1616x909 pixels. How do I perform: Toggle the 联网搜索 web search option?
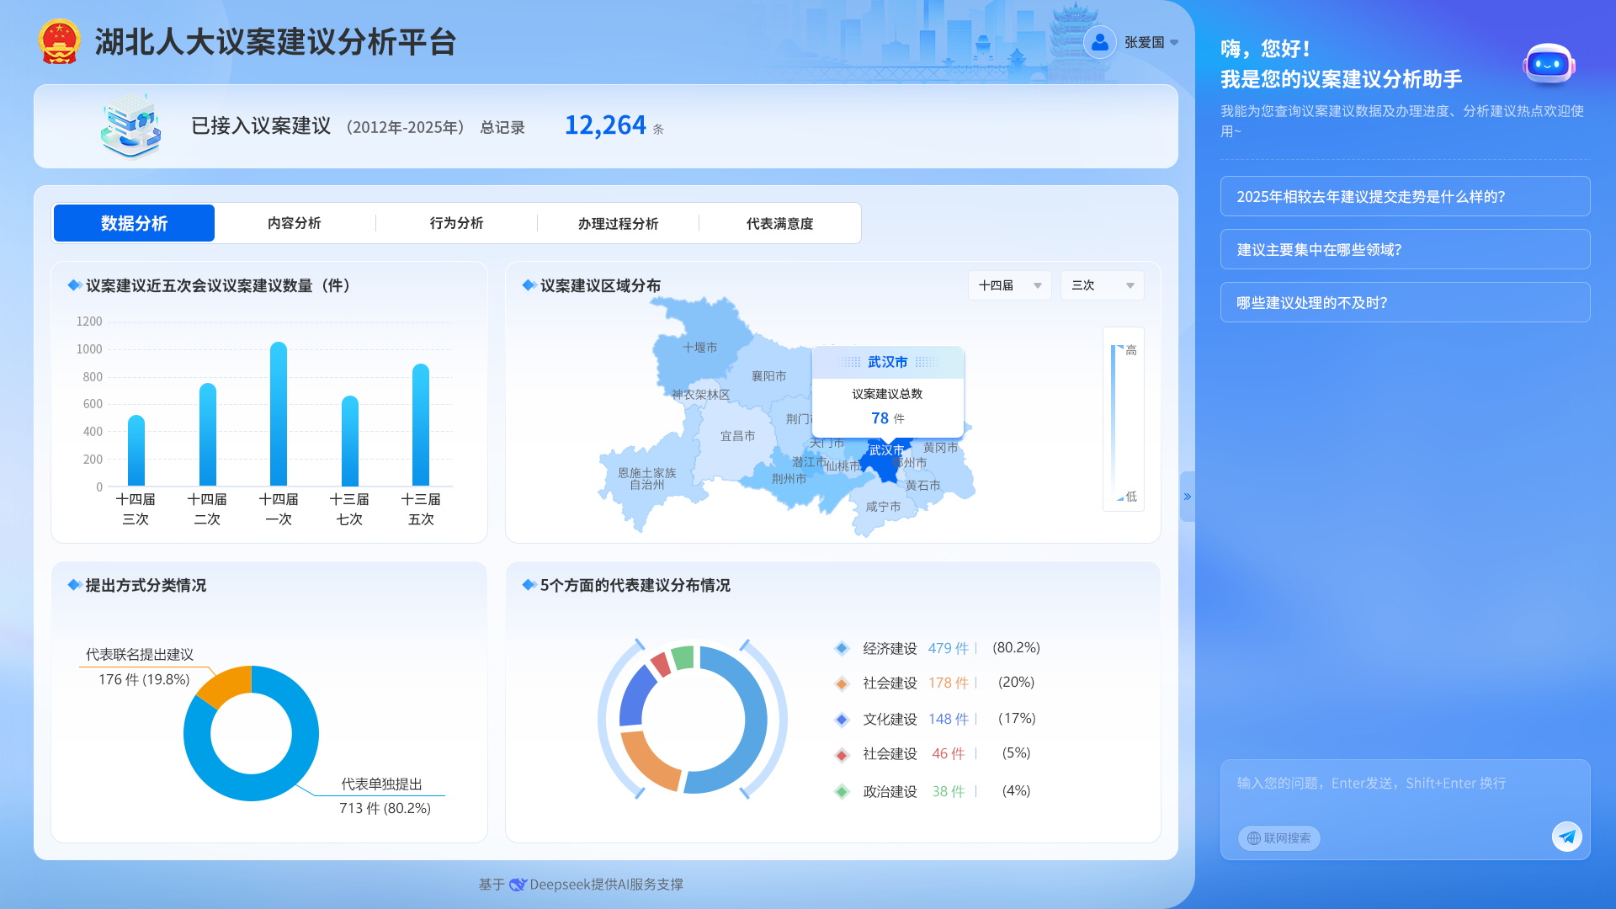tap(1278, 838)
